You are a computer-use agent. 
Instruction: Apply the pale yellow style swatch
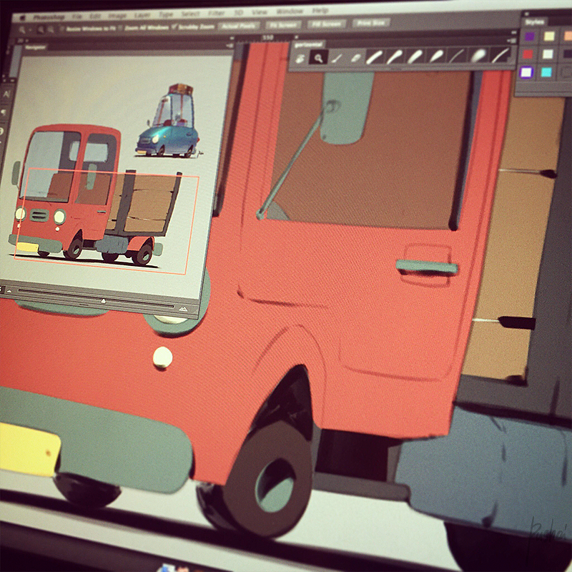click(x=549, y=36)
